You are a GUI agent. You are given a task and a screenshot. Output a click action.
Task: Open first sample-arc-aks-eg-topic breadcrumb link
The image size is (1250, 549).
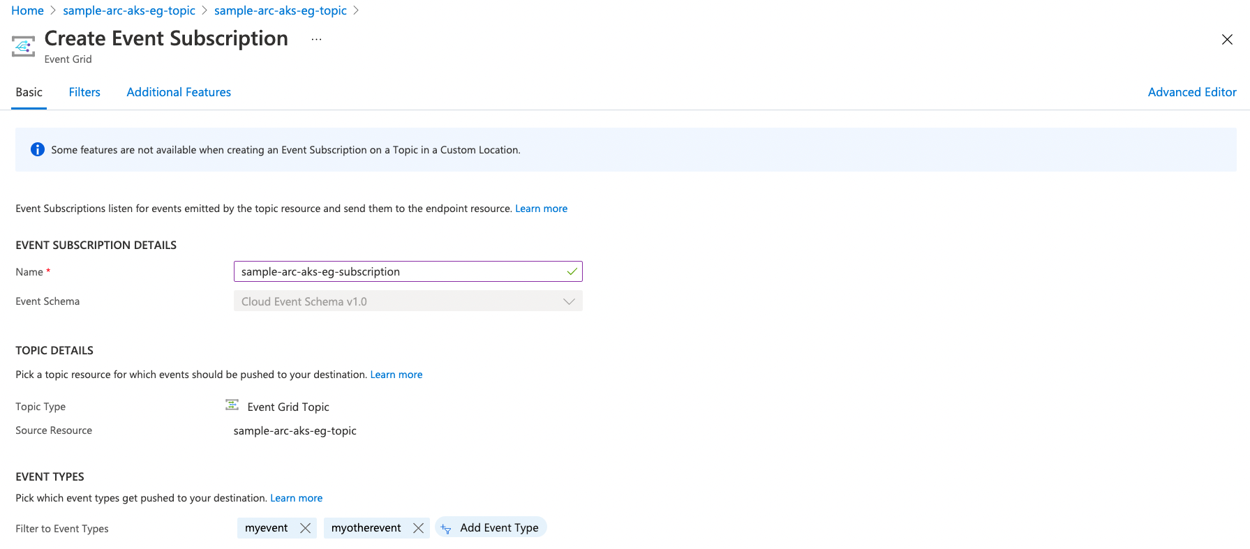pos(129,10)
